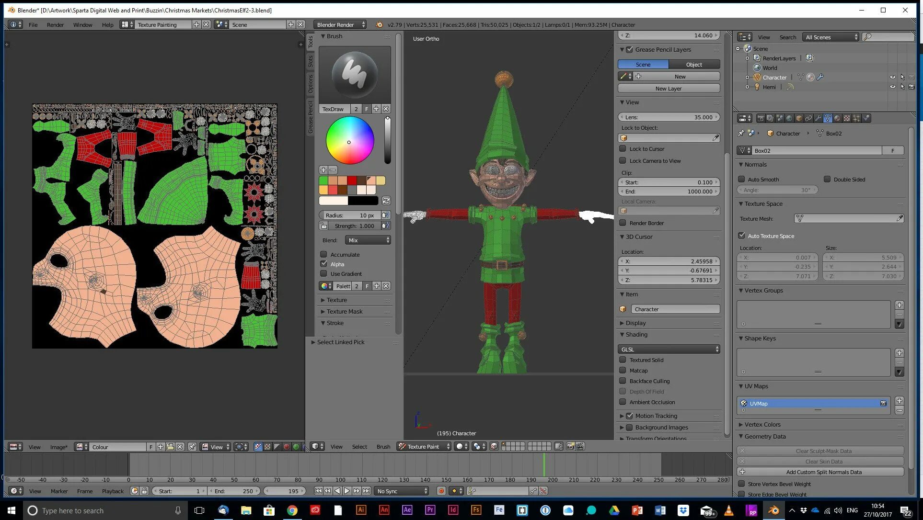Hide the Character object in outliner

tap(892, 77)
